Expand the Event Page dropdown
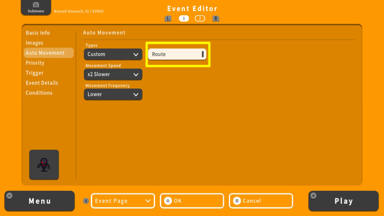This screenshot has height=216, width=384. pos(123,201)
